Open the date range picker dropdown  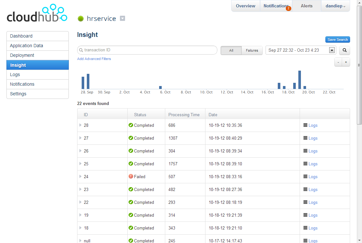click(x=331, y=50)
